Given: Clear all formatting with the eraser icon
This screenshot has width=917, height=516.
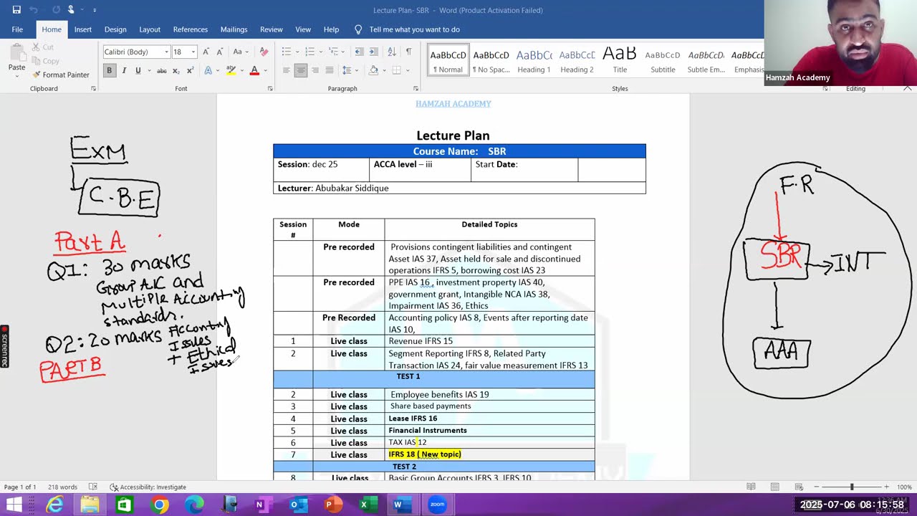Looking at the screenshot, I should [264, 52].
